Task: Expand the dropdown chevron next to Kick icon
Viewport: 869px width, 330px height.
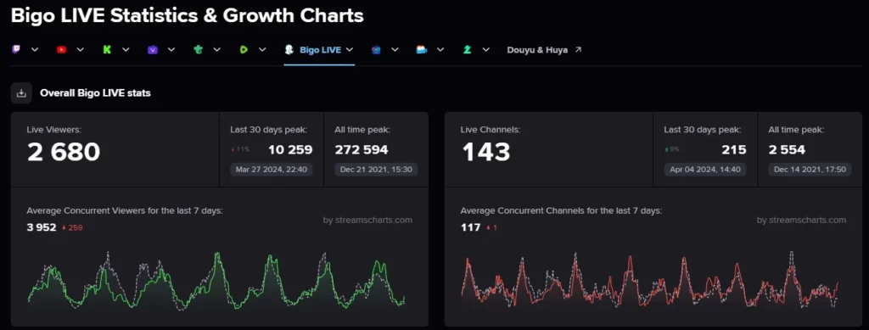Action: [x=126, y=49]
